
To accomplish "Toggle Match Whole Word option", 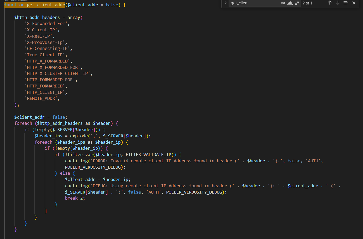I will coord(290,3).
